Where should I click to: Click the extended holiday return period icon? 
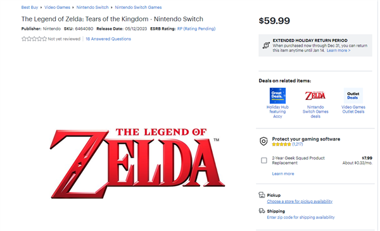pyautogui.click(x=266, y=46)
